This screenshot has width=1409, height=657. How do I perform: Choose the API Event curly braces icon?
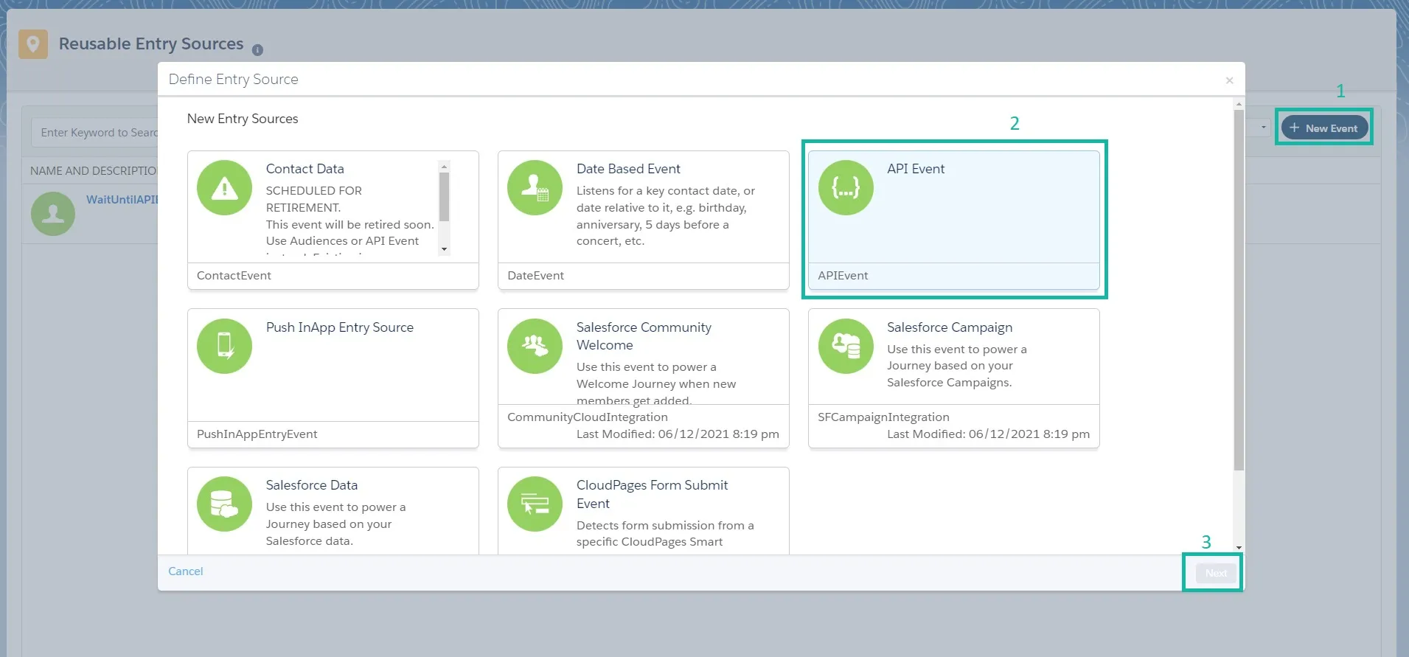click(845, 188)
